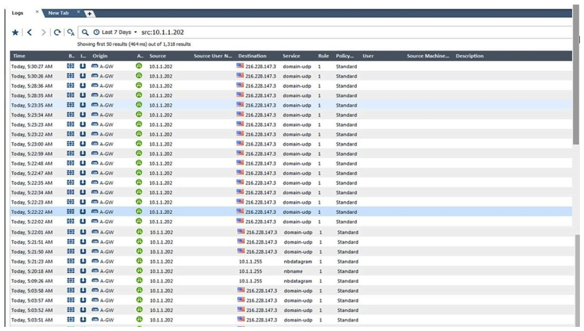Click the green accept icon in 5:28:35 AM row

139,95
